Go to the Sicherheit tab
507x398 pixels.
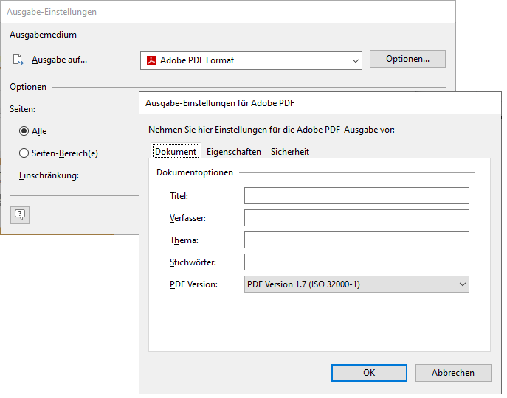tap(290, 151)
